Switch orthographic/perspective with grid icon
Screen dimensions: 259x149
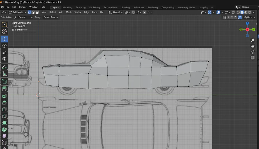[x=253, y=58]
